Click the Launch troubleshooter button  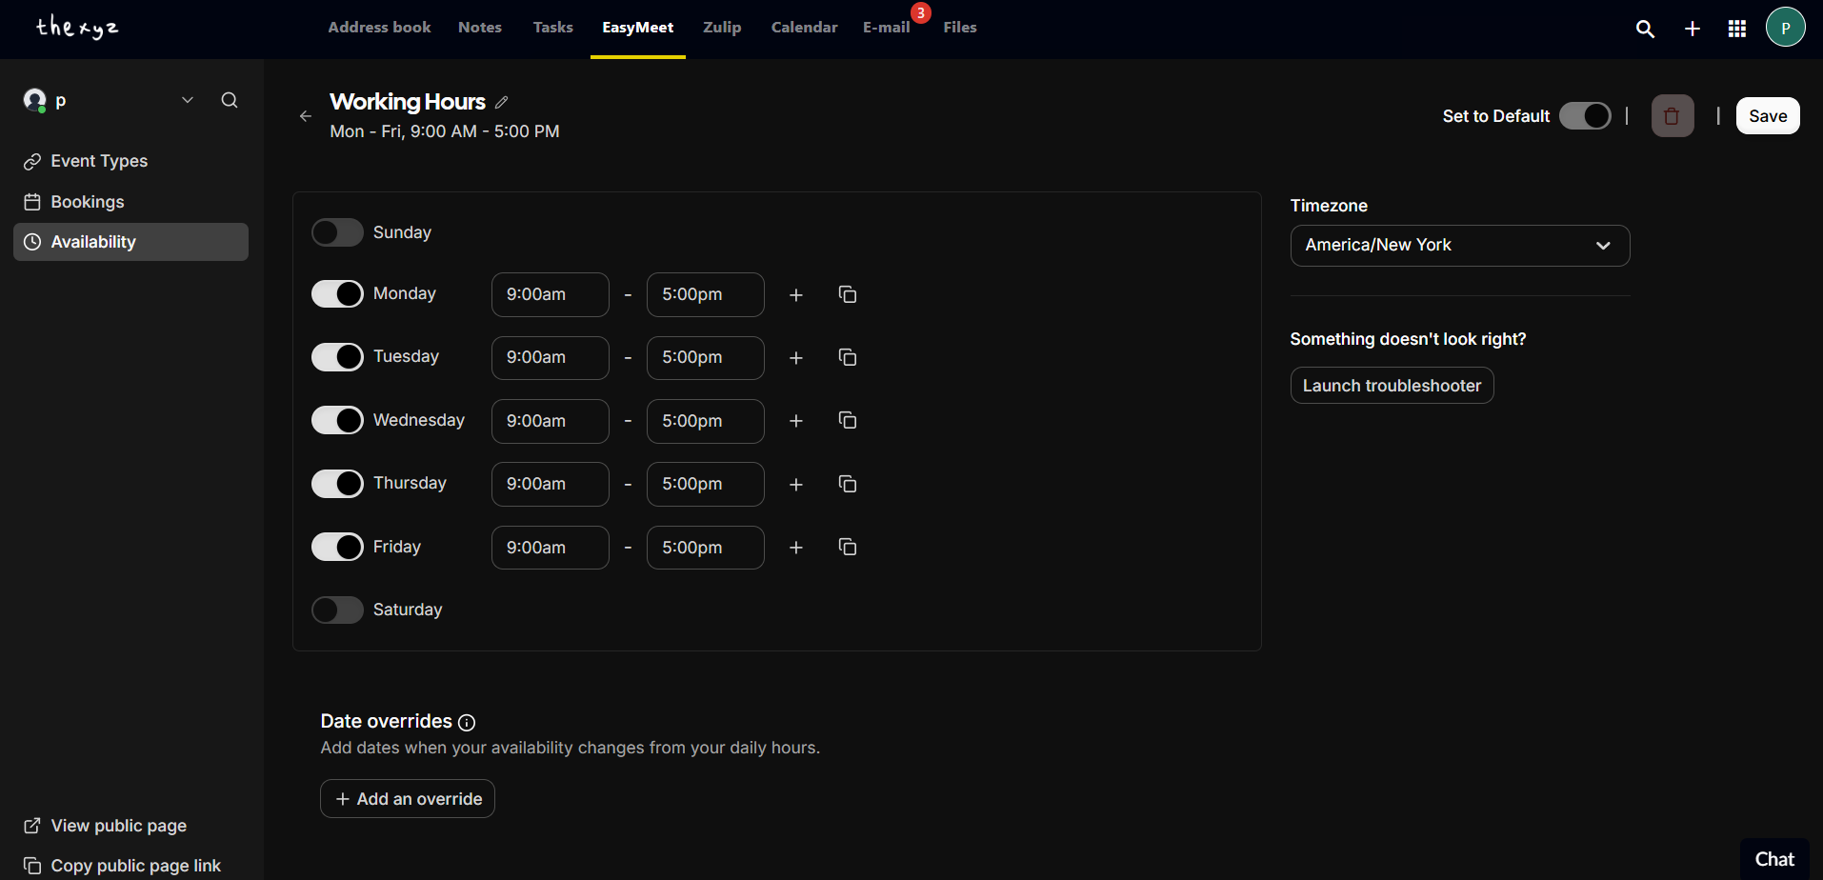tap(1392, 386)
